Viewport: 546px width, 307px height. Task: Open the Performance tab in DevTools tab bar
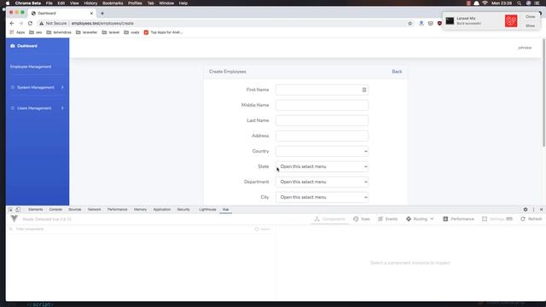coord(118,210)
